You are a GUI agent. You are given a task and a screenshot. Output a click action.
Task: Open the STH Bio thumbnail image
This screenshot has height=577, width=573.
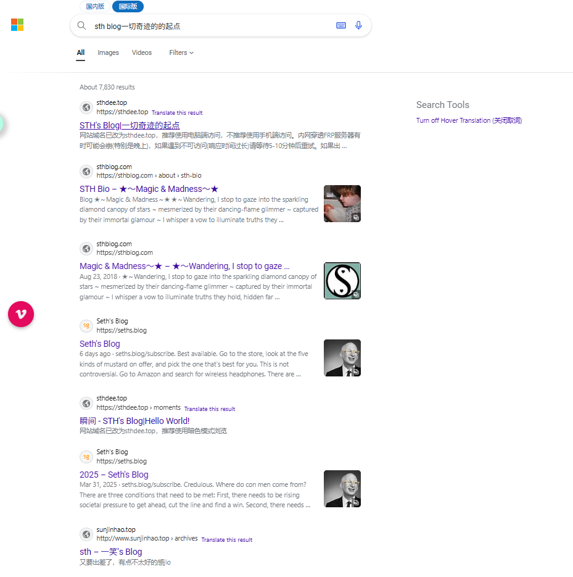point(342,204)
